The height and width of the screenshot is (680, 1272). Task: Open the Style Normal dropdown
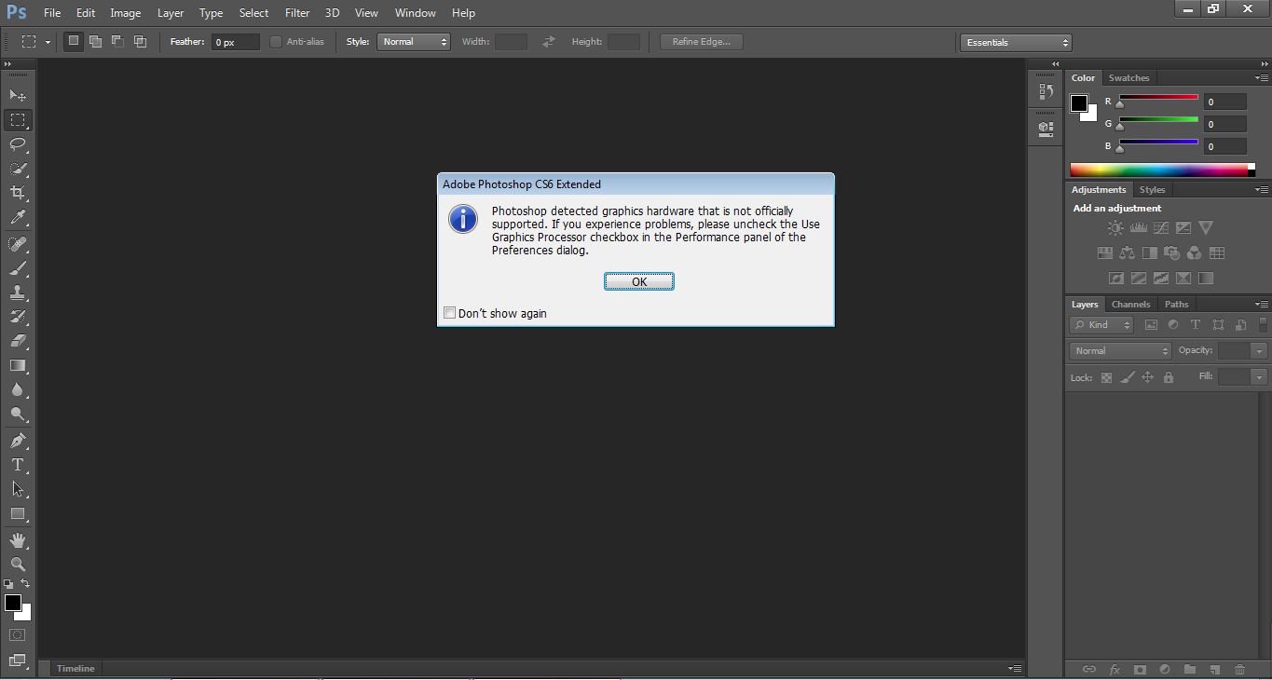[x=414, y=42]
